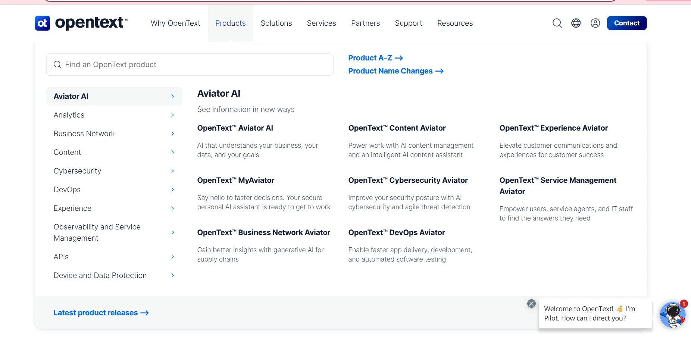Viewport: 691px width, 341px height.
Task: Open the OpenText MyAviator product link
Action: tap(236, 180)
